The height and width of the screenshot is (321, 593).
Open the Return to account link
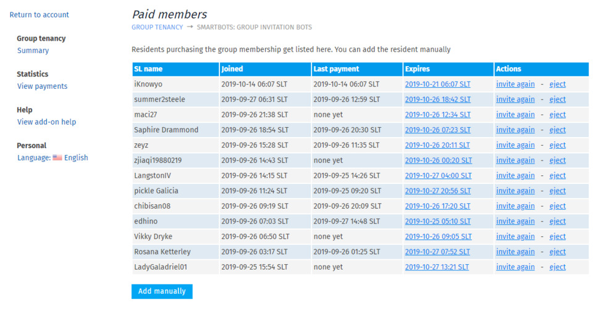tap(40, 15)
